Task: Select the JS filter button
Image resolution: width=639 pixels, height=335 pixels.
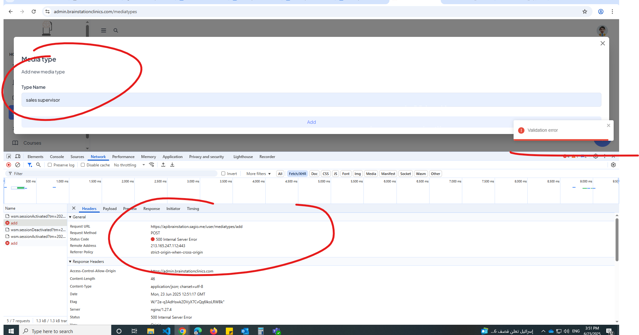Action: click(335, 174)
